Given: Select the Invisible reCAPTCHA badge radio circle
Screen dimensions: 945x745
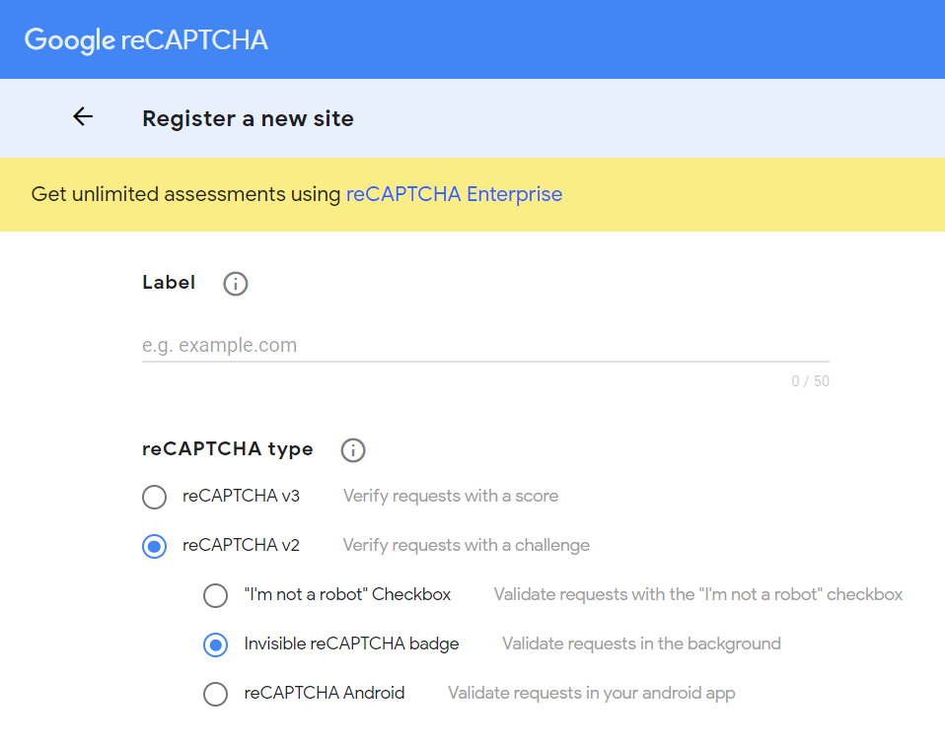Looking at the screenshot, I should [x=215, y=645].
